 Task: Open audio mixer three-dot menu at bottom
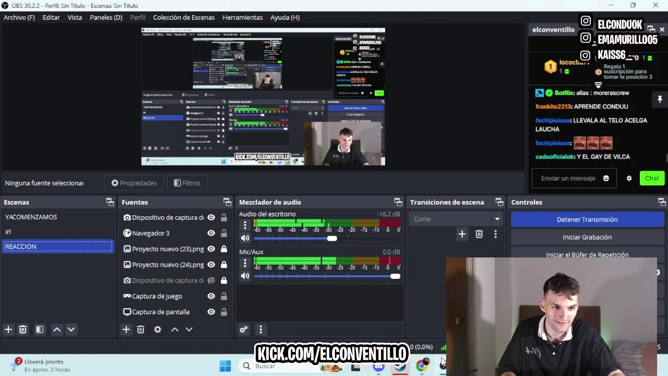pos(260,330)
